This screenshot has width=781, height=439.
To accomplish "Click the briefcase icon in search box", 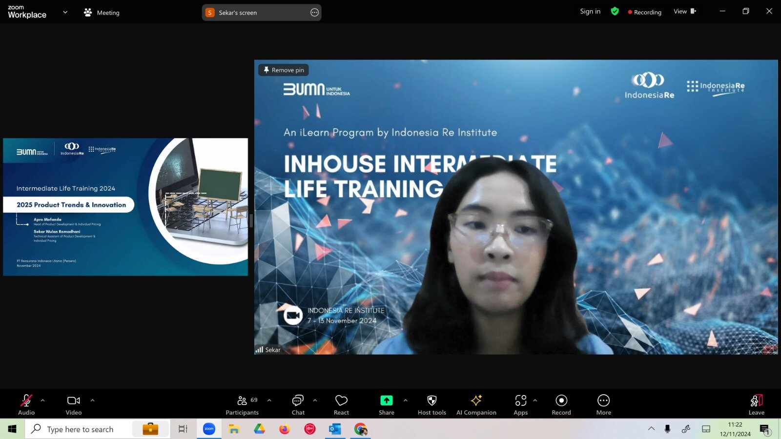I will tap(150, 429).
